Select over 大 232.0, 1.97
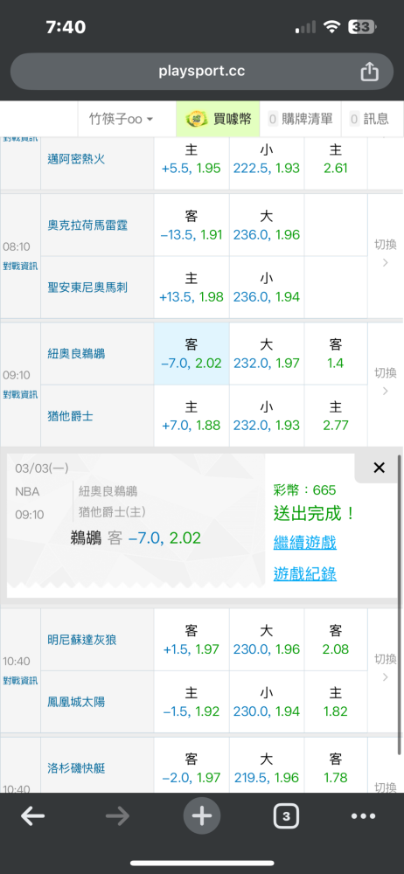404x874 pixels. tap(267, 353)
